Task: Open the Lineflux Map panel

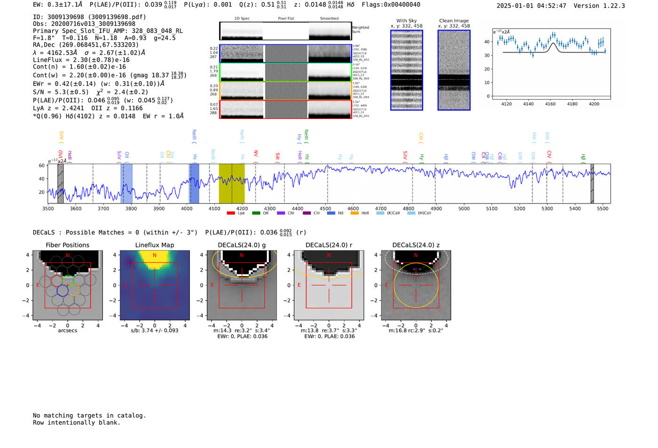Action: 155,285
